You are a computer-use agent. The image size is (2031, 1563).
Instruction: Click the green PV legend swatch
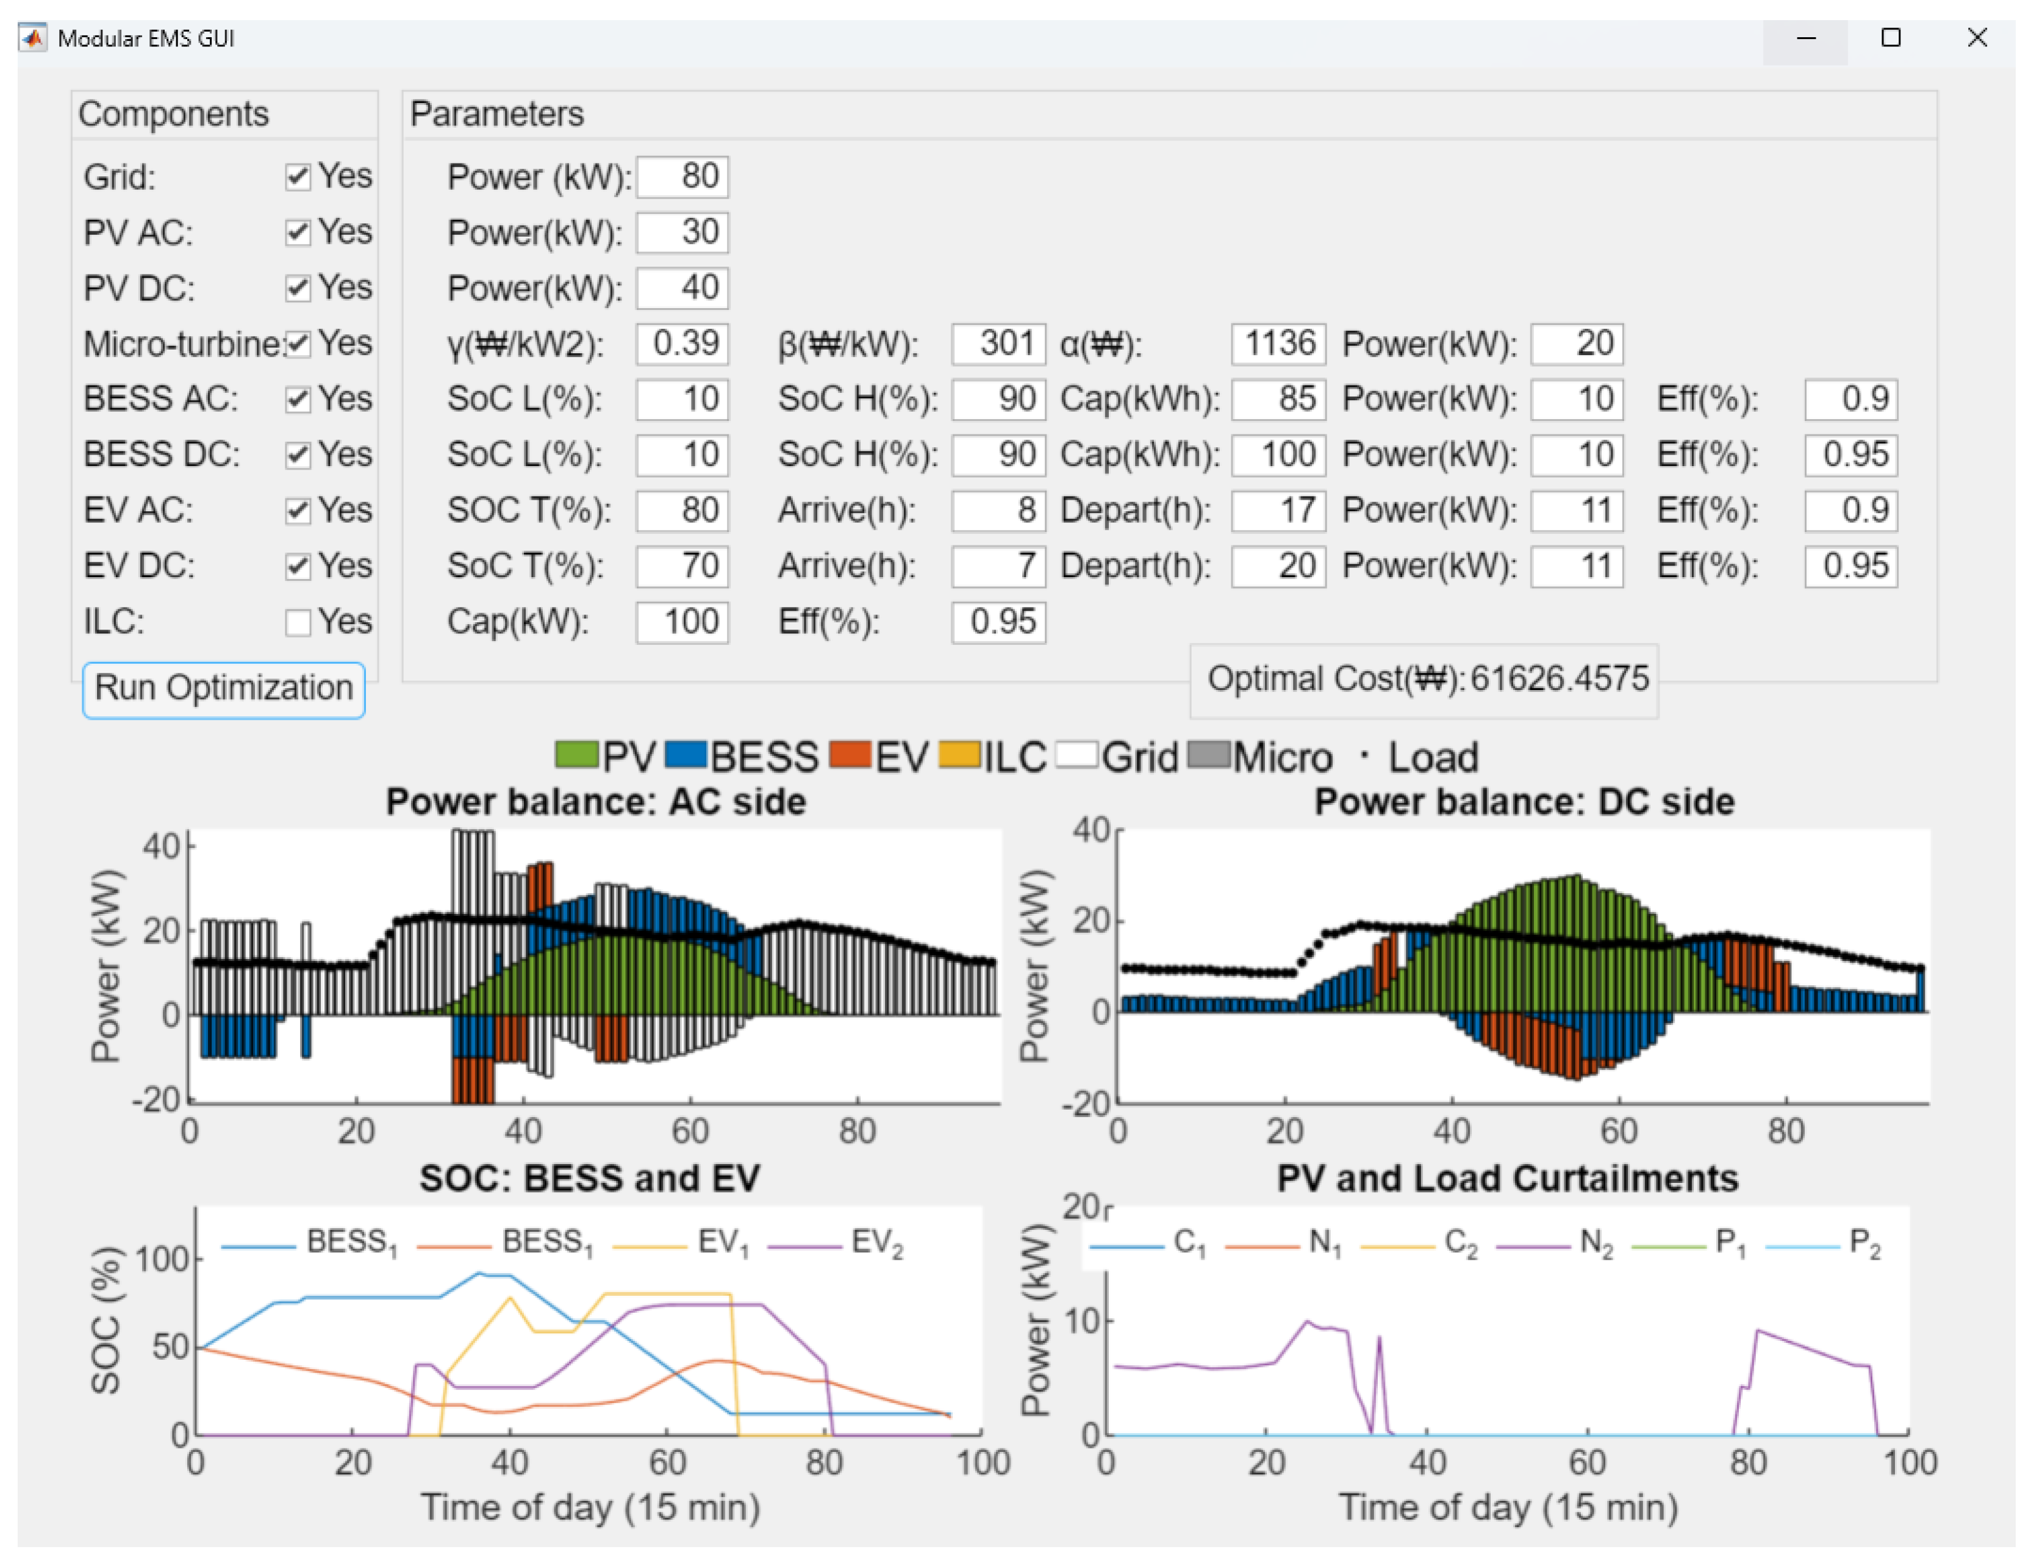(576, 755)
